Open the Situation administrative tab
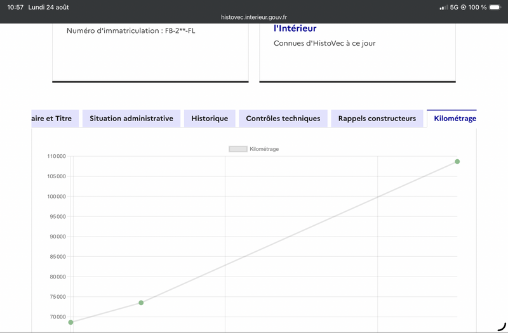508x333 pixels. [131, 119]
